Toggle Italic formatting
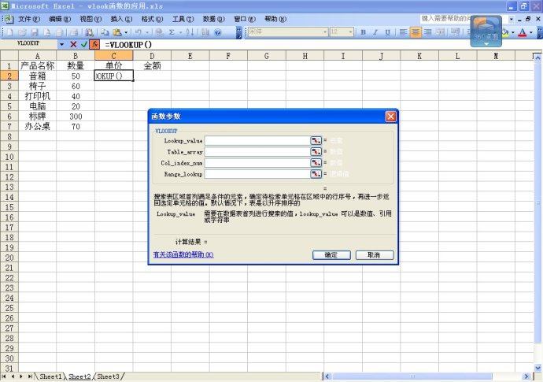The height and width of the screenshot is (382, 543). point(375,32)
